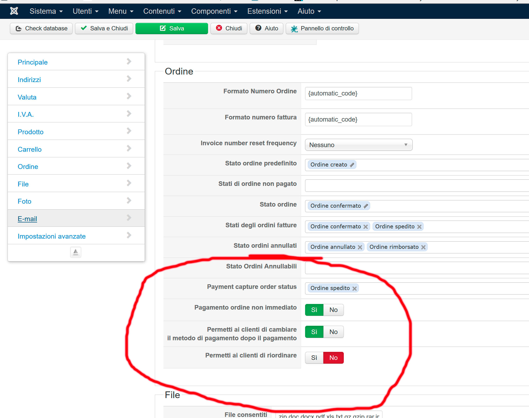Set cambiare metodo di pagamento to No

(x=333, y=332)
